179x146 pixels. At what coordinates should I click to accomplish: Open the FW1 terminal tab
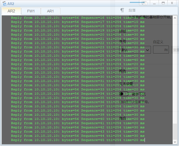[31, 11]
